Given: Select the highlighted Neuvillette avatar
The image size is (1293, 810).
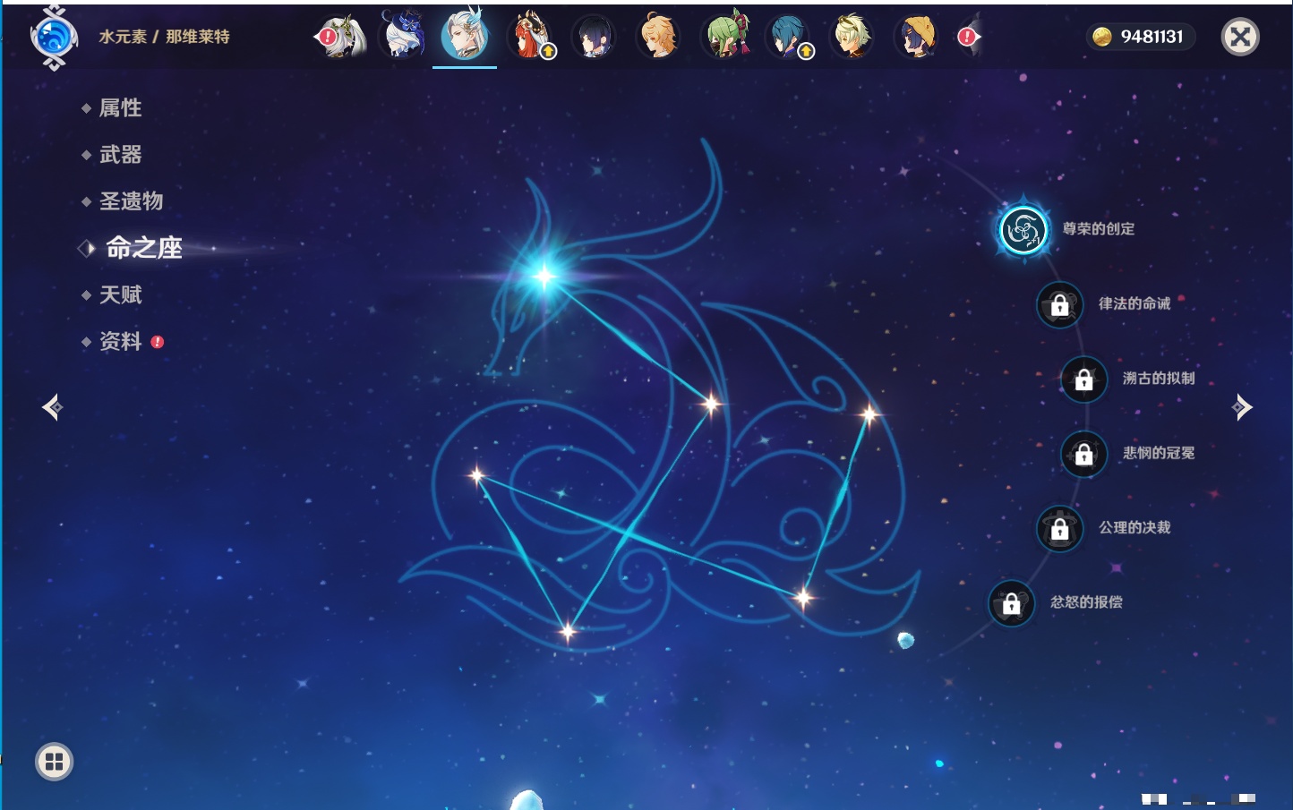Looking at the screenshot, I should point(465,34).
